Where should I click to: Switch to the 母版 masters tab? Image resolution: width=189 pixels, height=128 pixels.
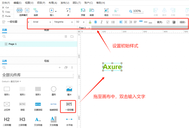click(46, 61)
